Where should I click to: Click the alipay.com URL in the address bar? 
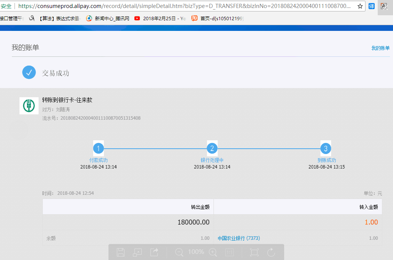coord(184,6)
